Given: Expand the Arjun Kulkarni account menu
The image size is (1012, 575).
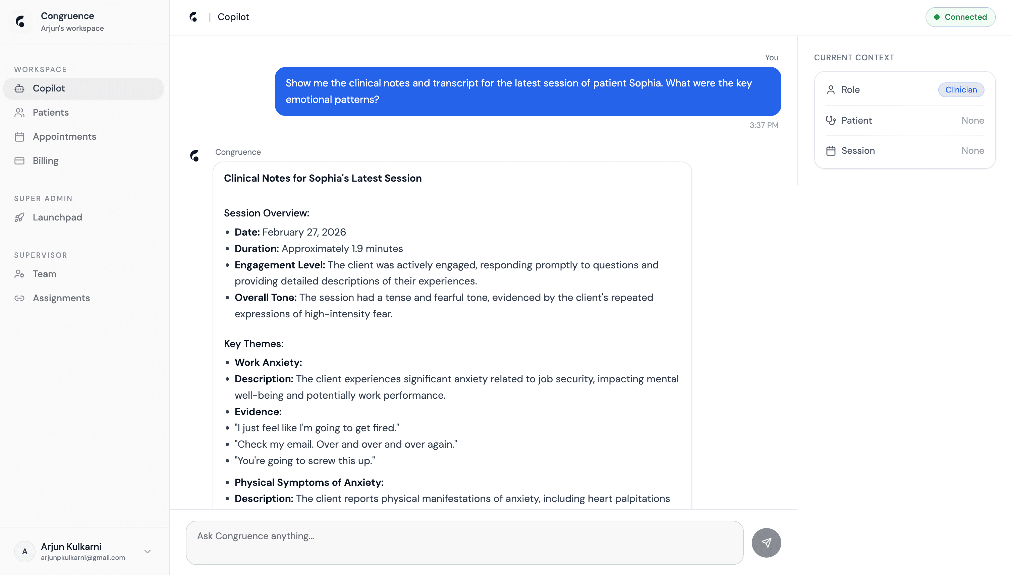Looking at the screenshot, I should [x=147, y=551].
